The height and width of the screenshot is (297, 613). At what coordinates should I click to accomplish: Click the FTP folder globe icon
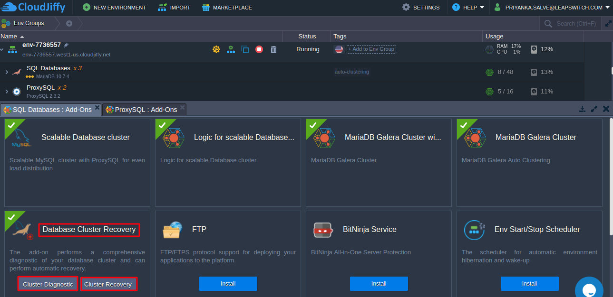[173, 230]
